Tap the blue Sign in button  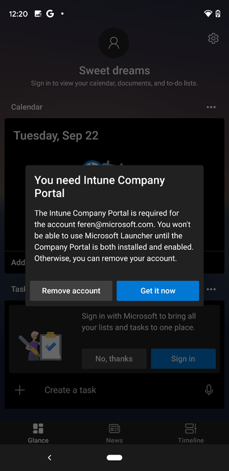[x=183, y=359]
